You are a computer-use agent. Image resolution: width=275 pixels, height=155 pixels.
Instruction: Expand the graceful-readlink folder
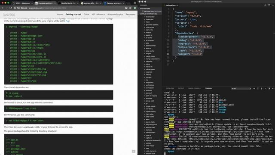coord(152,25)
